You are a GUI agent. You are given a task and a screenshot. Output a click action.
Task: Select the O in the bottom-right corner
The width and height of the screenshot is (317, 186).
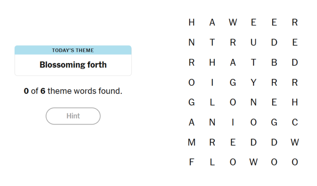pyautogui.click(x=295, y=162)
